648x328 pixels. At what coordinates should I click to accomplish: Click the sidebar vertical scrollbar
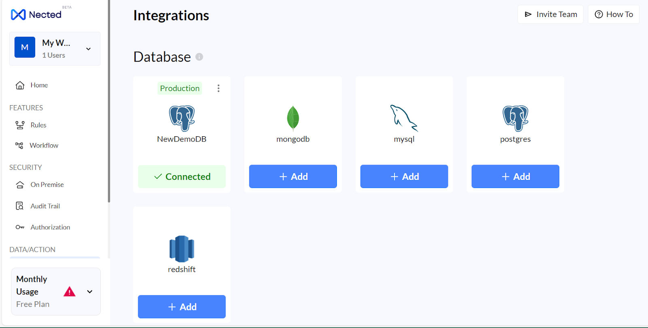pos(109,101)
